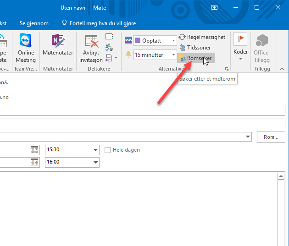Image resolution: width=289 pixels, height=246 pixels.
Task: Enable the Hele dagen checkbox
Action: point(108,150)
